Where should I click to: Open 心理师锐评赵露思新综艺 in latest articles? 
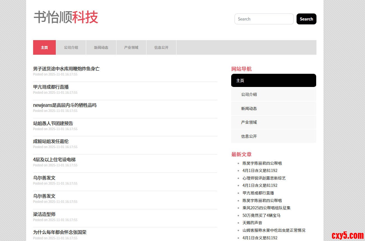point(264,178)
